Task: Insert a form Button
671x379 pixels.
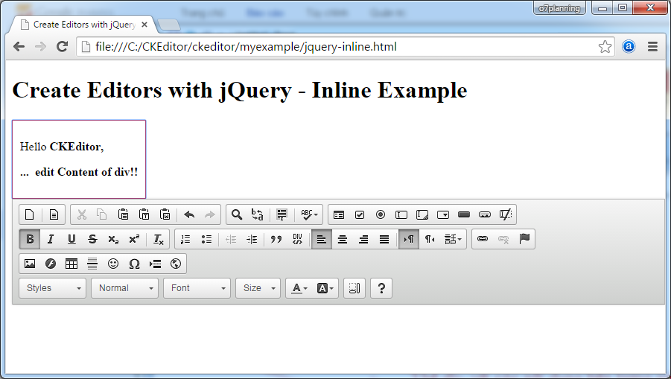Action: click(x=464, y=214)
